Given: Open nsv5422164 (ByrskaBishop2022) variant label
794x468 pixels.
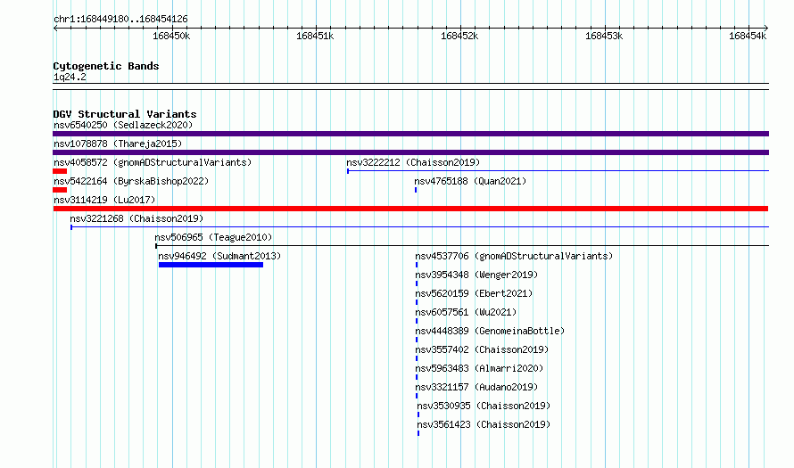Looking at the screenshot, I should [131, 181].
